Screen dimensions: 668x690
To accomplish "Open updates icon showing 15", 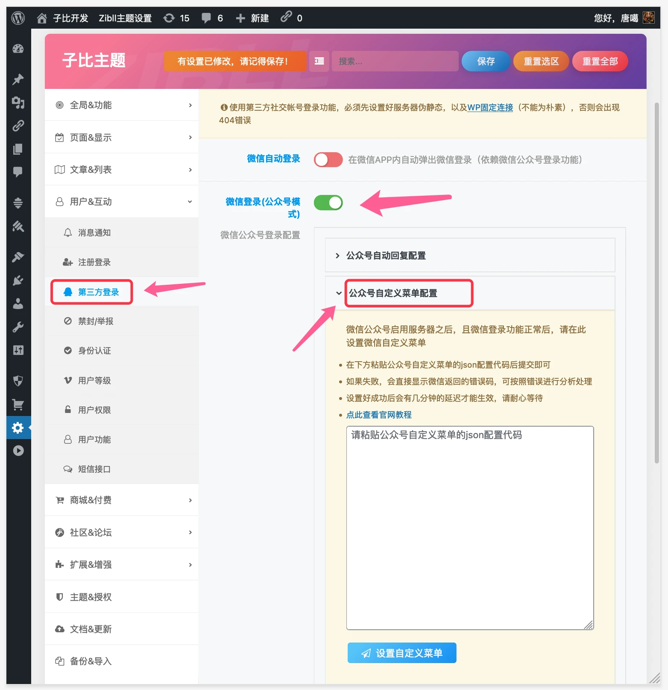I will point(176,18).
